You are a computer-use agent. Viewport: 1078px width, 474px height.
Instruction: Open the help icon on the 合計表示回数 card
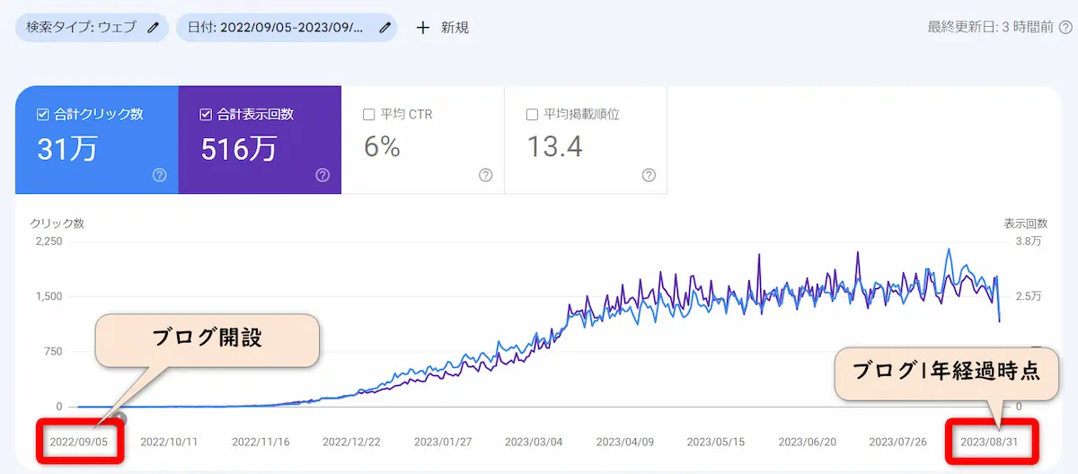click(x=323, y=175)
